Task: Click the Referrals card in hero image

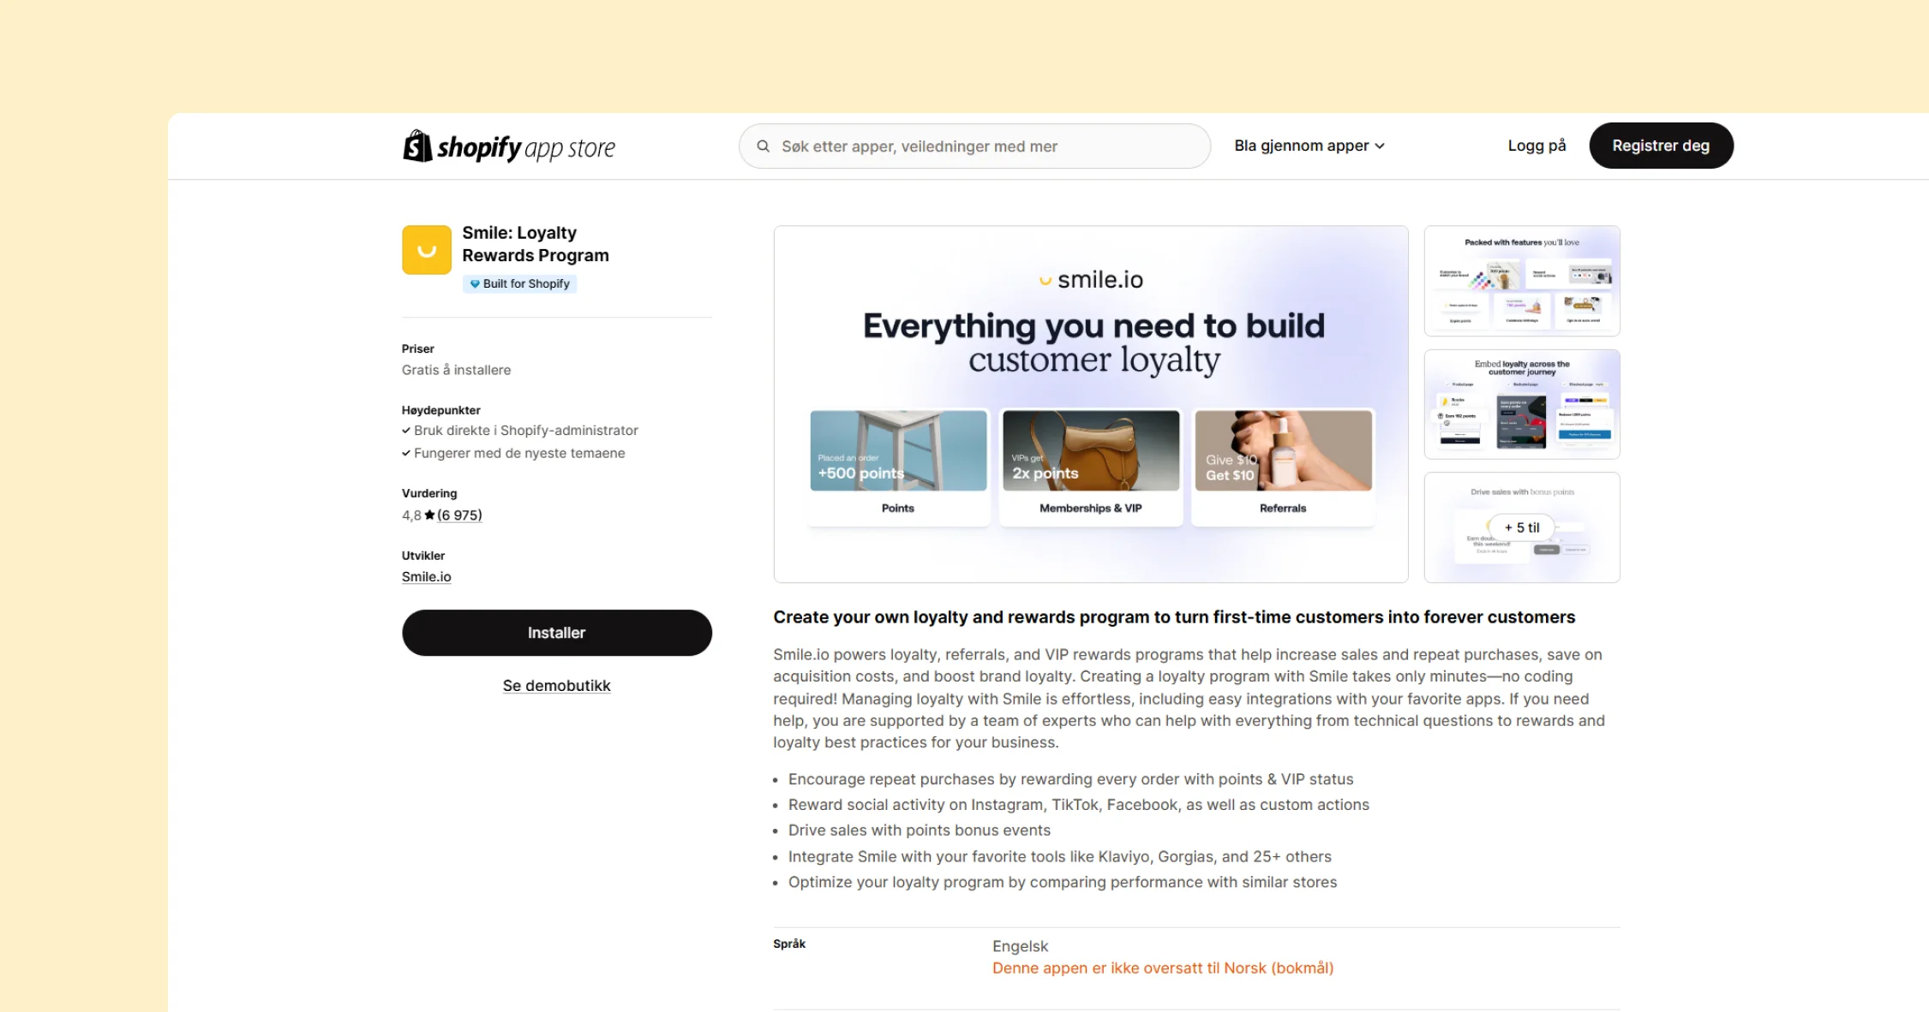Action: click(1283, 467)
